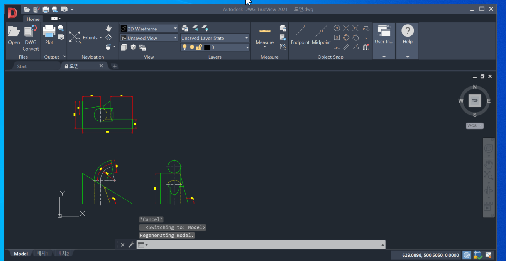The height and width of the screenshot is (261, 506).
Task: Open the Unsaved View dropdown
Action: click(x=149, y=38)
